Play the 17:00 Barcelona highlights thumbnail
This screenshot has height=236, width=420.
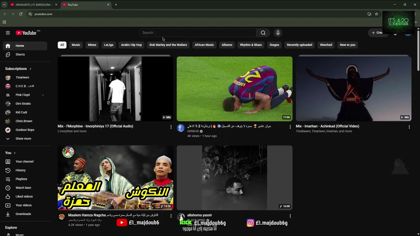tap(235, 89)
